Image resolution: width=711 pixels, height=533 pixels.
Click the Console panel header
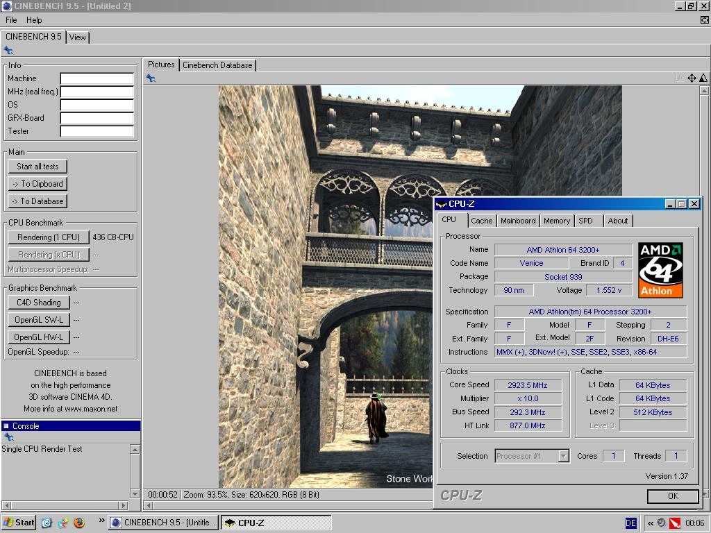tap(71, 426)
